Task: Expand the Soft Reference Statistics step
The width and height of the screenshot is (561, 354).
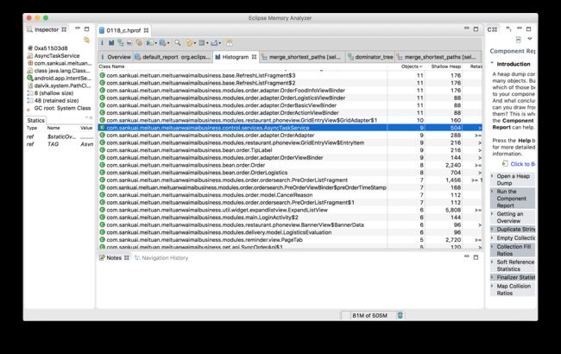Action: coord(492,262)
